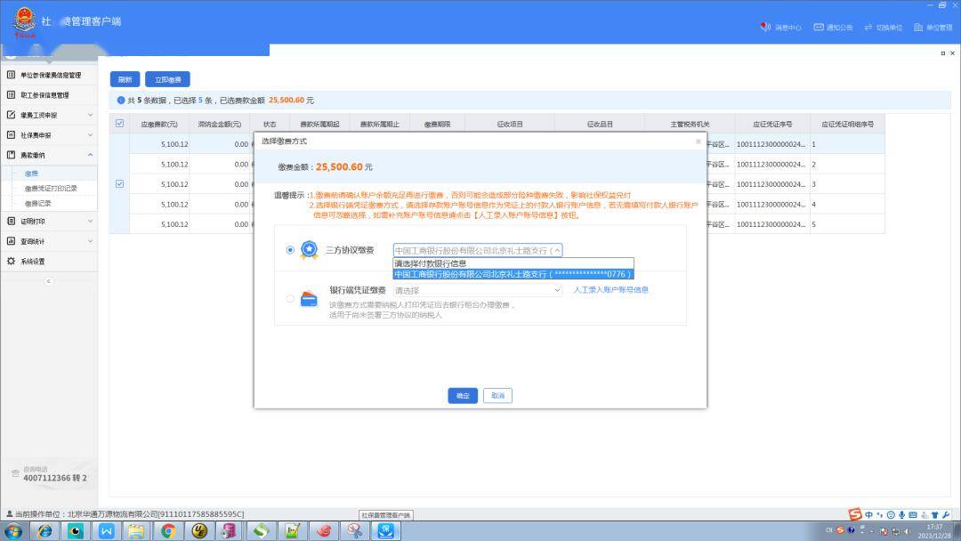The height and width of the screenshot is (541, 961).
Task: Collapse the sidebar with the arrow toggle
Action: [48, 281]
